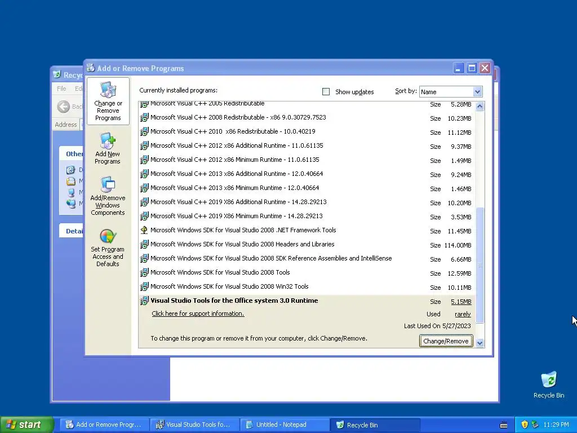577x433 pixels.
Task: Enable the Show updates checkbox
Action: (326, 92)
